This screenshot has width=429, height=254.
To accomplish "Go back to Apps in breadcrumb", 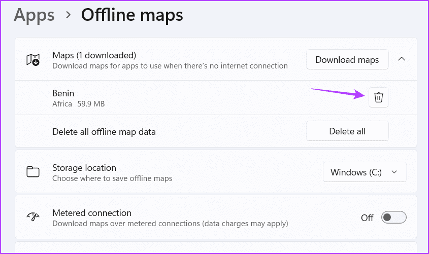I will (34, 15).
